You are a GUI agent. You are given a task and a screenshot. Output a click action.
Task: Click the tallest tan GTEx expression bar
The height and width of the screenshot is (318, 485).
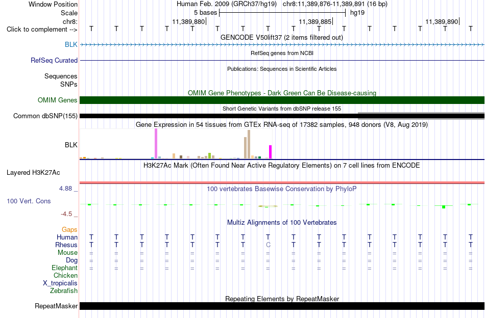pos(249,144)
